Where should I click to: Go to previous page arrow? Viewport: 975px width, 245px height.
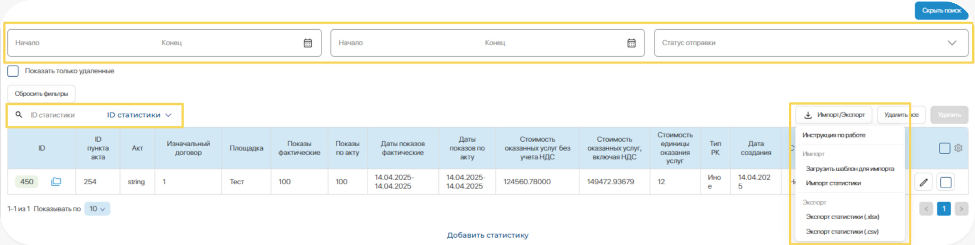[926, 209]
